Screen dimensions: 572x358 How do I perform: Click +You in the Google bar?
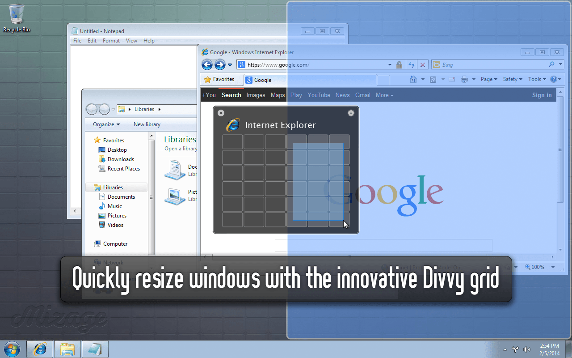pyautogui.click(x=209, y=95)
